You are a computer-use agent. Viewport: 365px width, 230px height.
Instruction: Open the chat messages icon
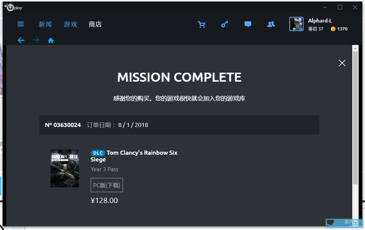[248, 24]
